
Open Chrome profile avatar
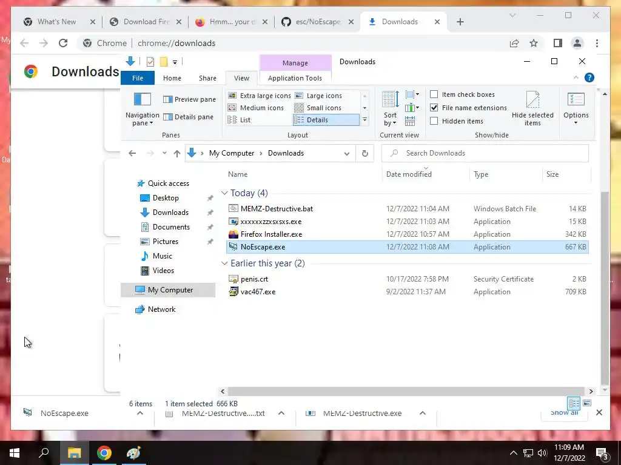pyautogui.click(x=577, y=43)
